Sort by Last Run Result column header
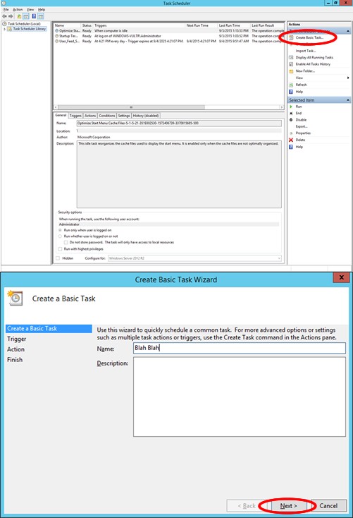Image resolution: width=353 pixels, height=518 pixels. coord(267,25)
